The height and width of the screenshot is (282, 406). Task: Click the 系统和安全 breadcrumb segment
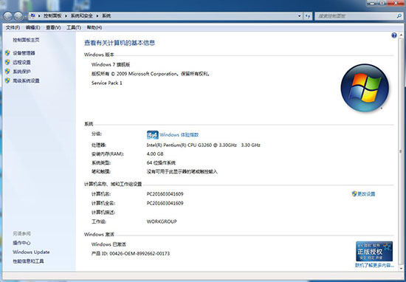click(82, 16)
